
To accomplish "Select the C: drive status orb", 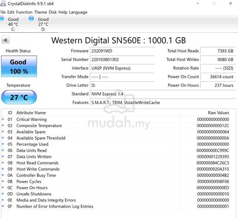I will 2,19.
